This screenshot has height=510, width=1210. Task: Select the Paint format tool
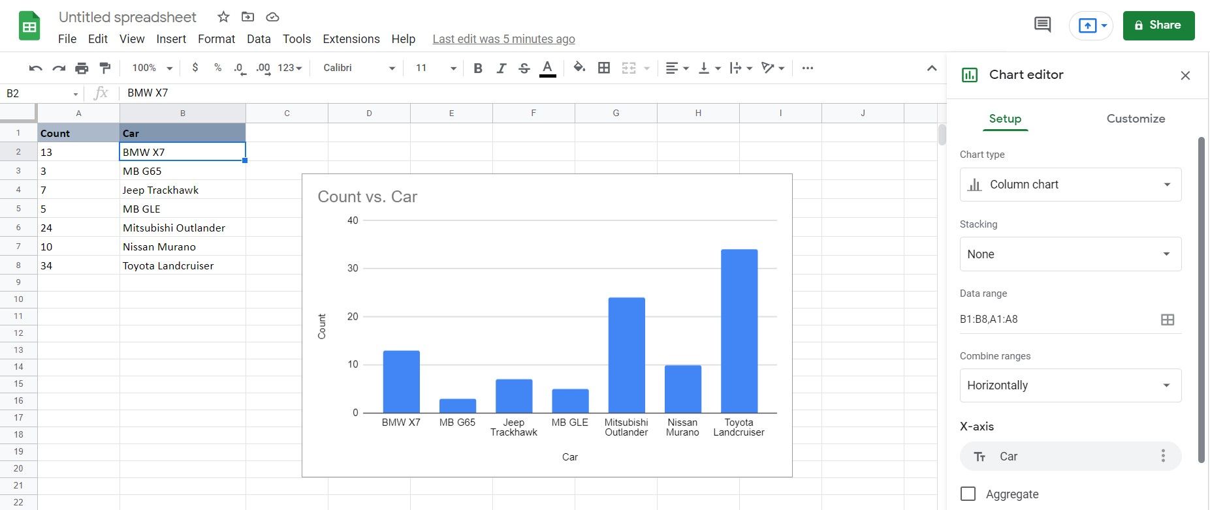pos(104,68)
